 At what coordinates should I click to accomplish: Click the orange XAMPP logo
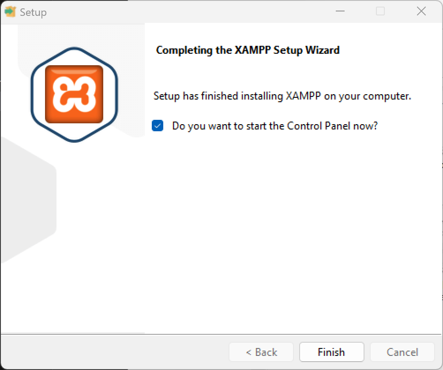coord(74,94)
